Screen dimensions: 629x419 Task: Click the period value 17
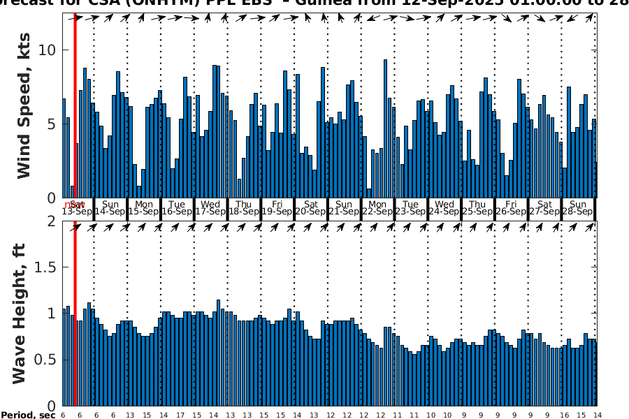click(x=180, y=415)
